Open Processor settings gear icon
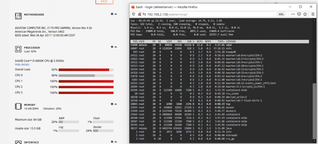Screen dimensions: 318x144 [112, 47]
